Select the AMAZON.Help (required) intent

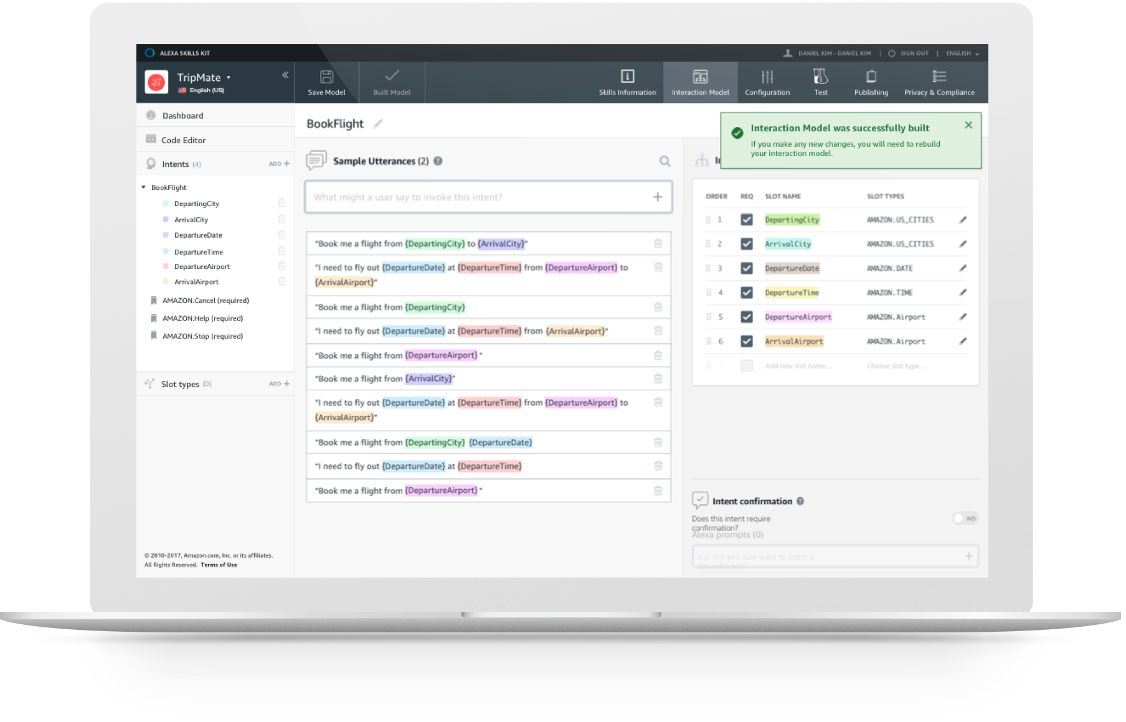click(202, 319)
